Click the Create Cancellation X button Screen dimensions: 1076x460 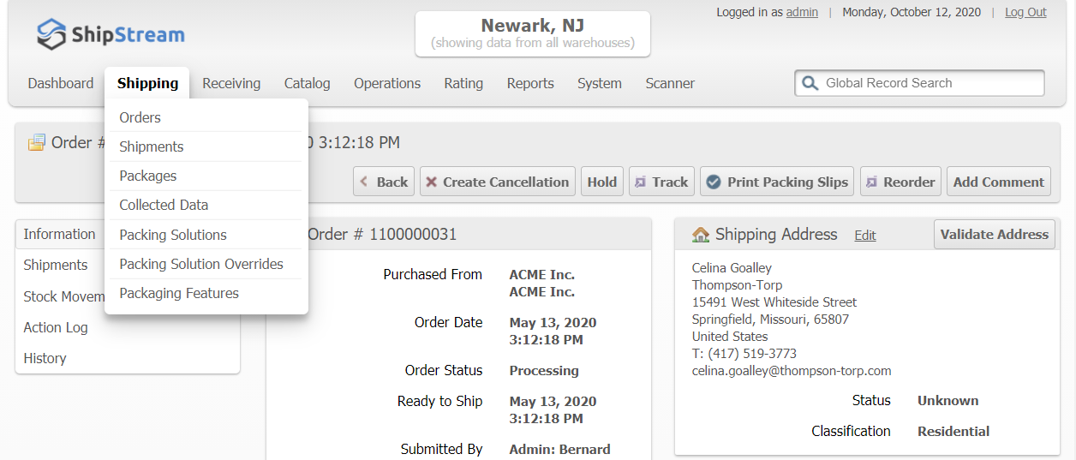497,182
